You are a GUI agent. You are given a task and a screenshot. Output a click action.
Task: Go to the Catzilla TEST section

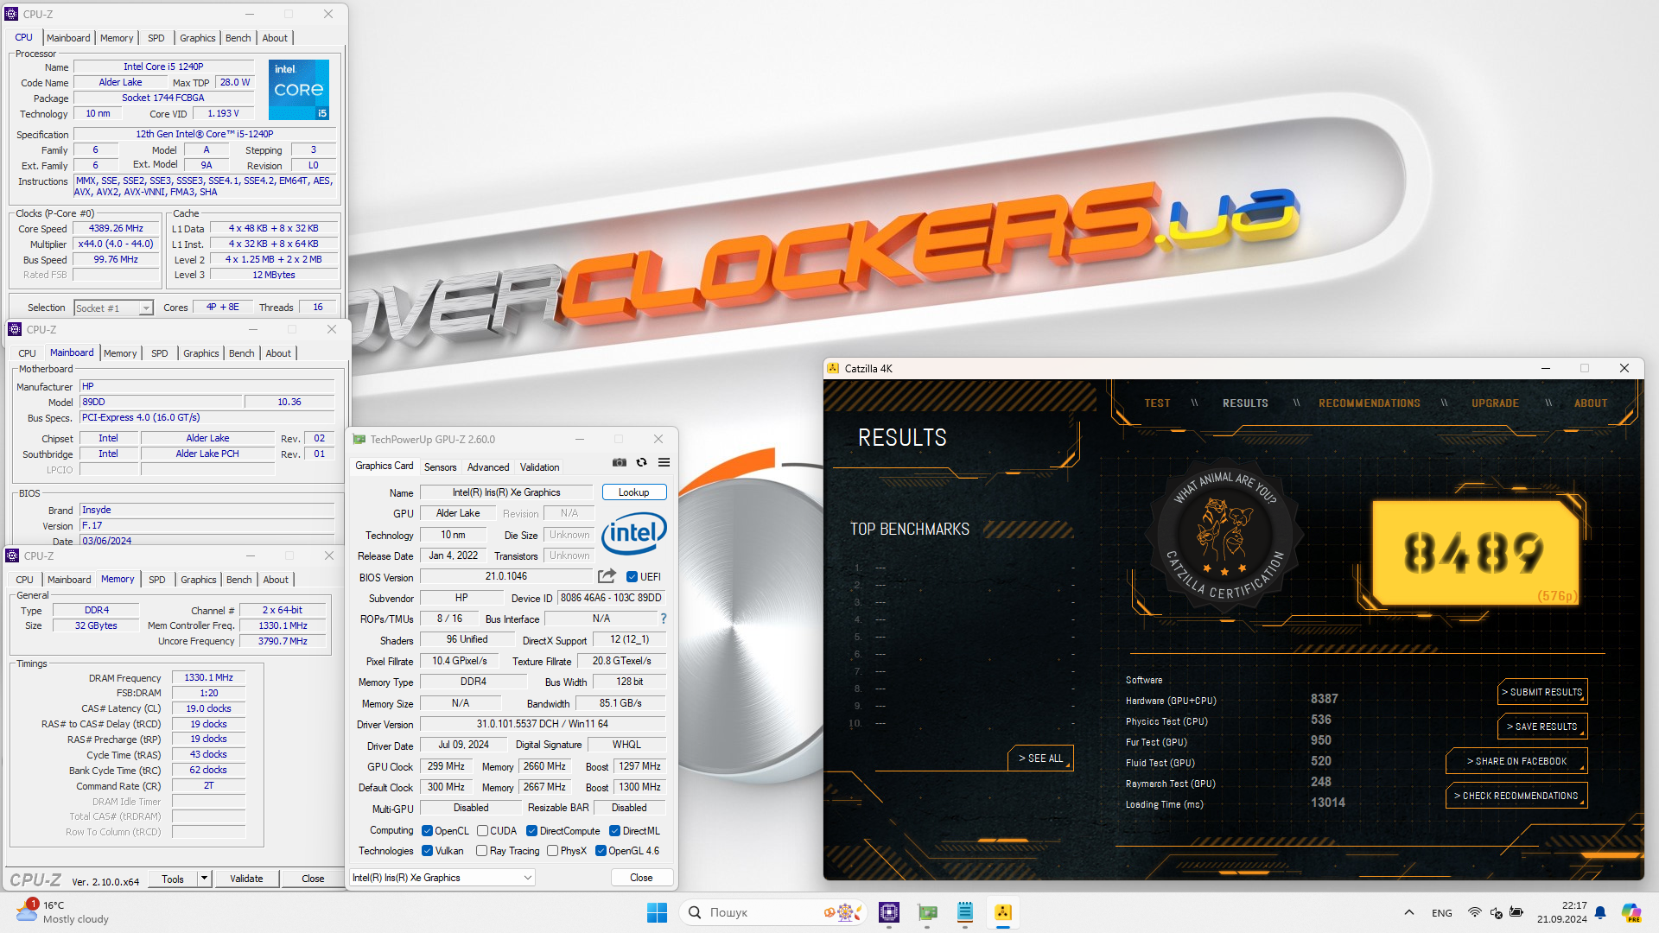click(x=1157, y=403)
